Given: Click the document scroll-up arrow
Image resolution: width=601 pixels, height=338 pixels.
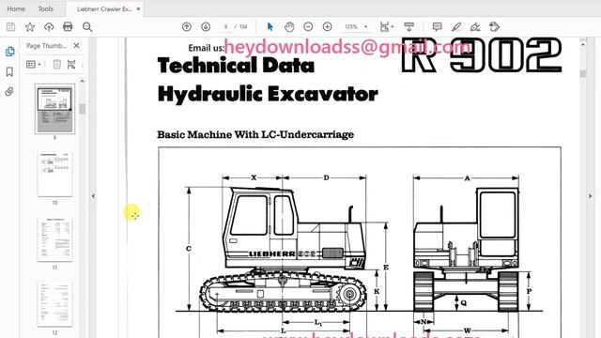Looking at the screenshot, I should point(583,45).
